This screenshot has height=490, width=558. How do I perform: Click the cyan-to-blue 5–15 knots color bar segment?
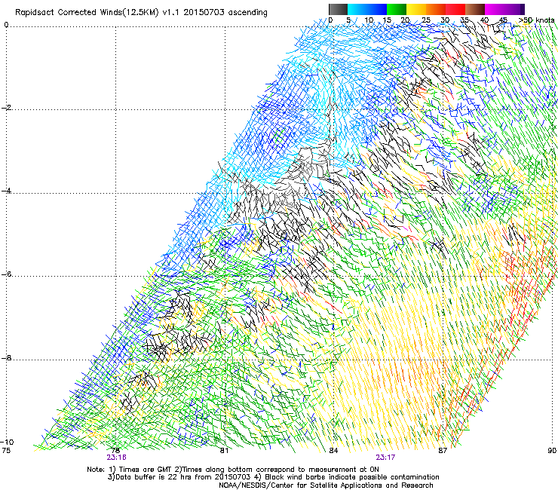[x=367, y=9]
